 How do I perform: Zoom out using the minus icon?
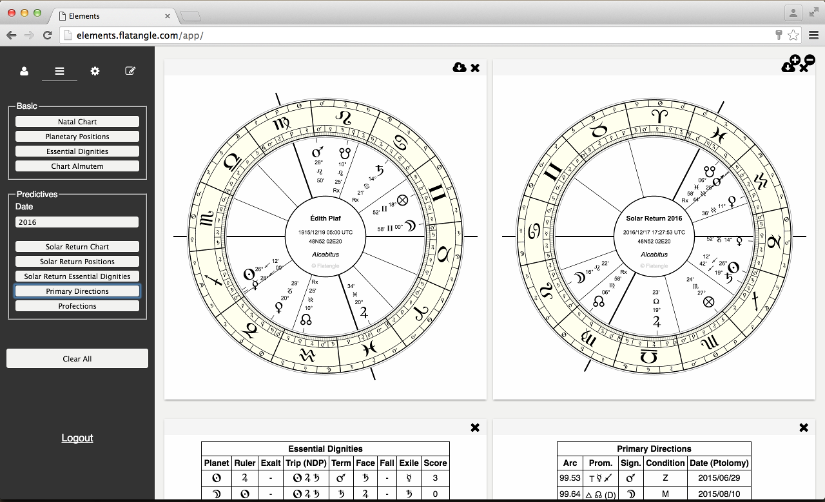pos(810,60)
